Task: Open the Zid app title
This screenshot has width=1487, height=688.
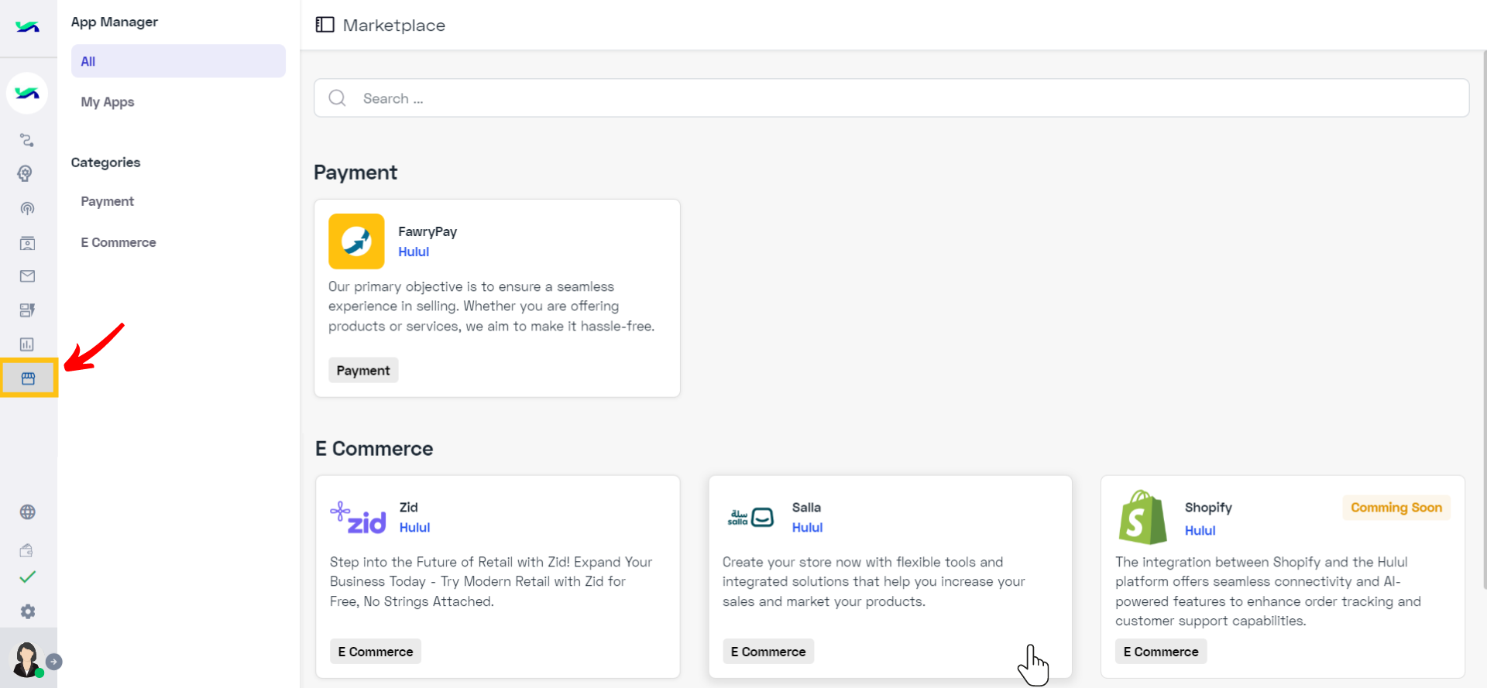Action: (408, 507)
